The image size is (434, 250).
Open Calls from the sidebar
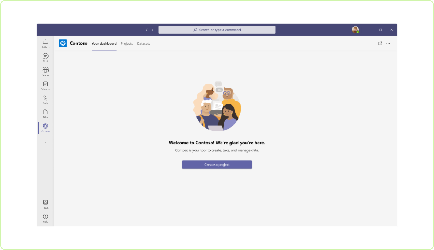click(x=45, y=100)
